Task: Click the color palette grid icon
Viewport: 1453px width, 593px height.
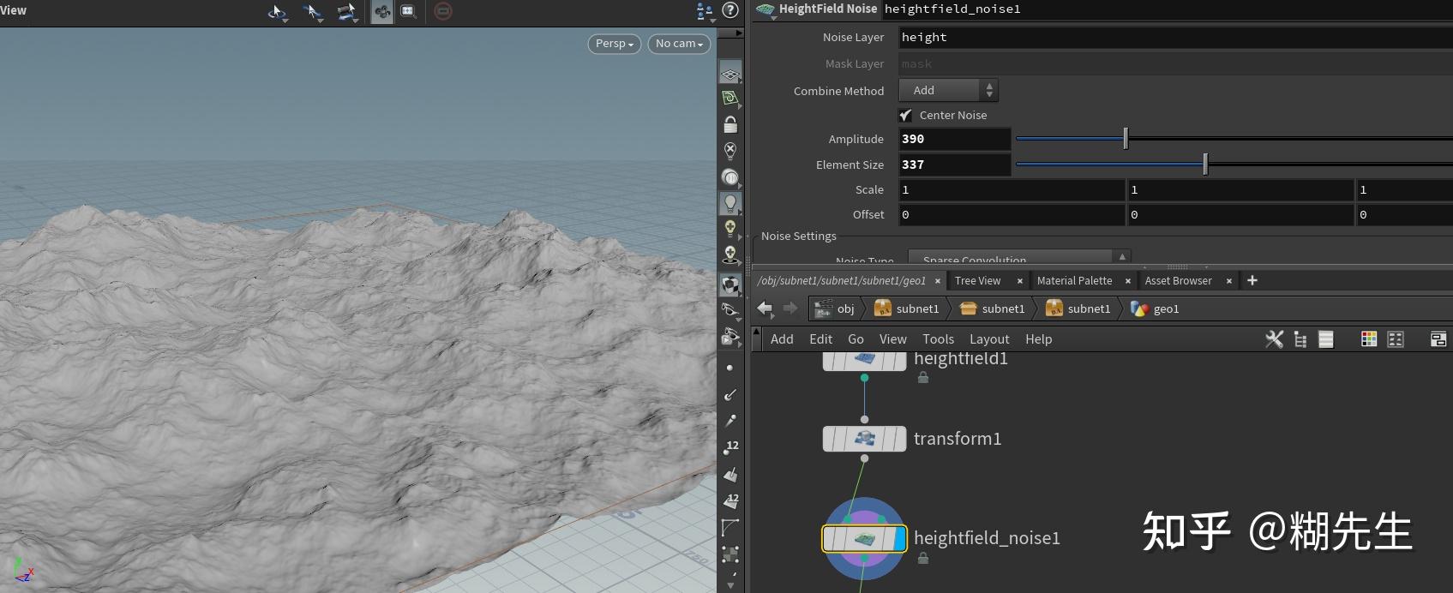Action: (1369, 339)
